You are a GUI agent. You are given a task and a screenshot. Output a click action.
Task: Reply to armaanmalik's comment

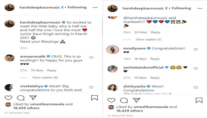52,71
